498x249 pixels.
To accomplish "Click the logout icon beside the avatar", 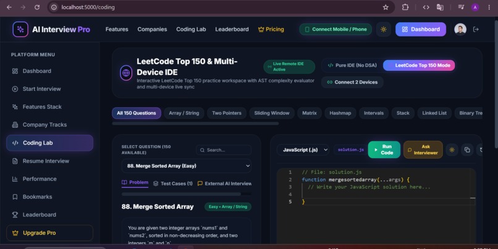I will (476, 29).
